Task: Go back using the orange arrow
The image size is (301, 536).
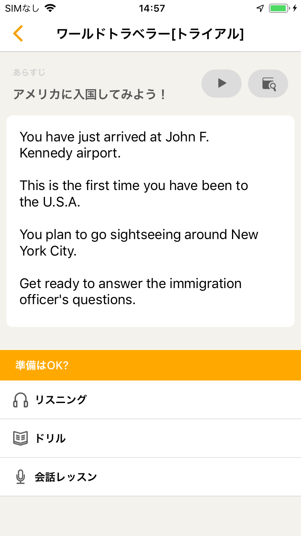Action: point(18,33)
